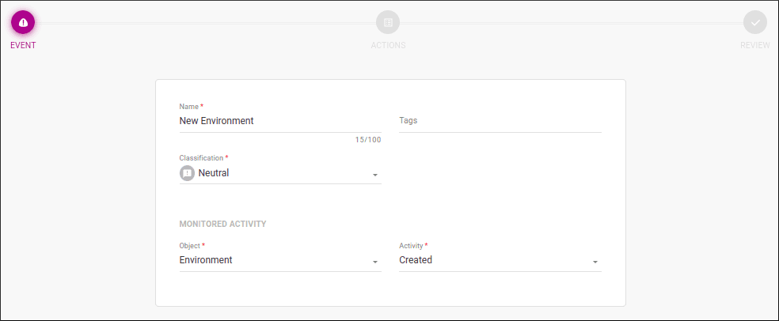Select the EVENT step label
The width and height of the screenshot is (779, 321).
click(23, 45)
